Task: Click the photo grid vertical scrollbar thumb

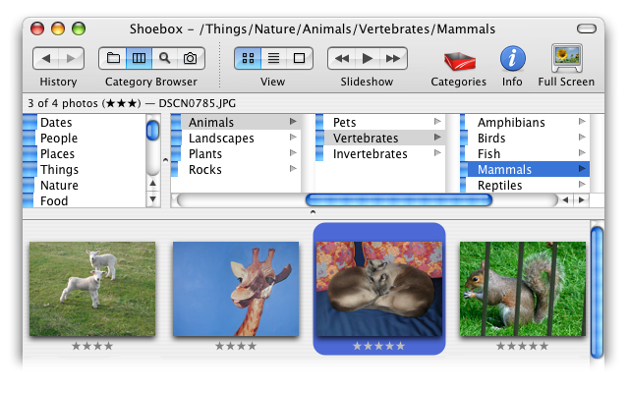Action: pos(597,293)
